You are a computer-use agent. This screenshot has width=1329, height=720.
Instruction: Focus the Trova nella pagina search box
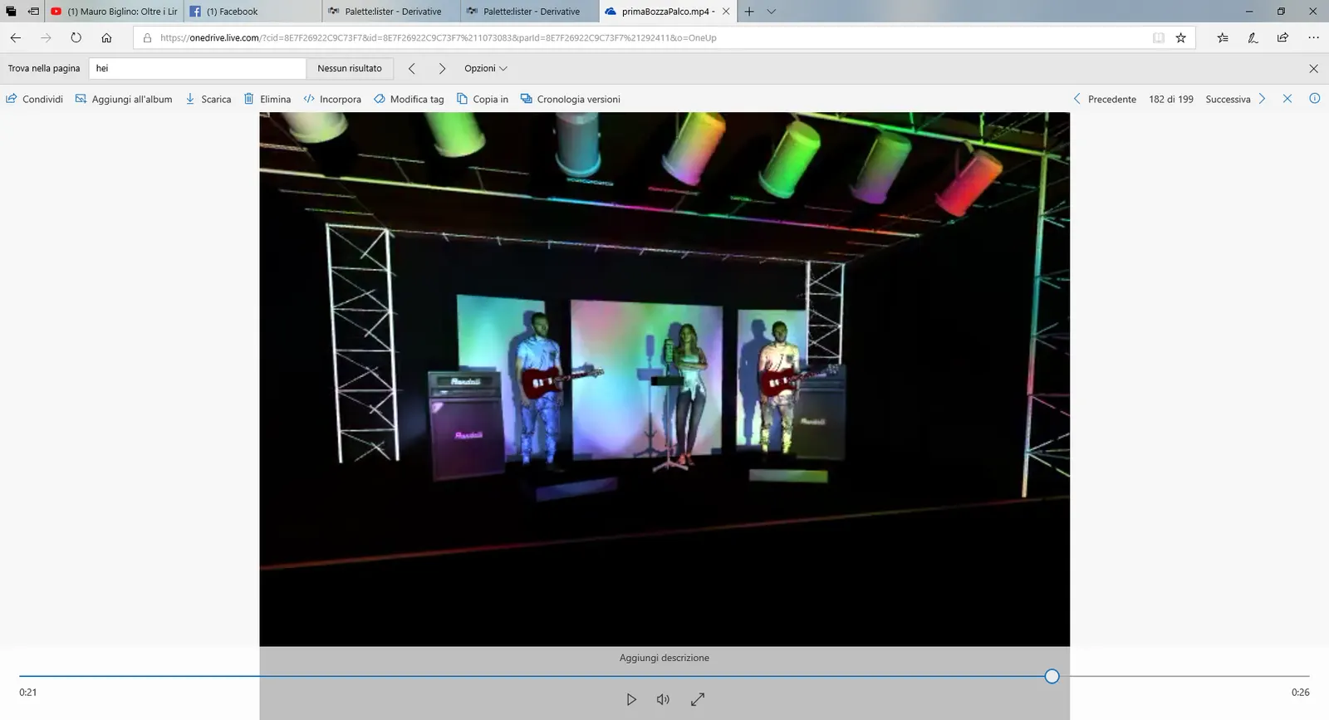click(198, 68)
